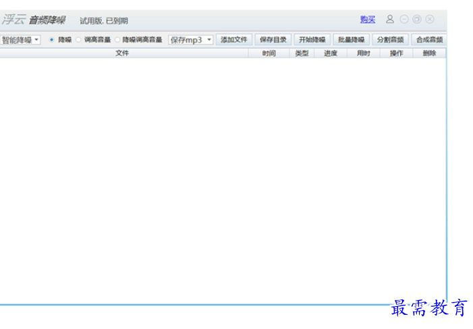
Task: Close the audio denoise window
Action: 430,20
